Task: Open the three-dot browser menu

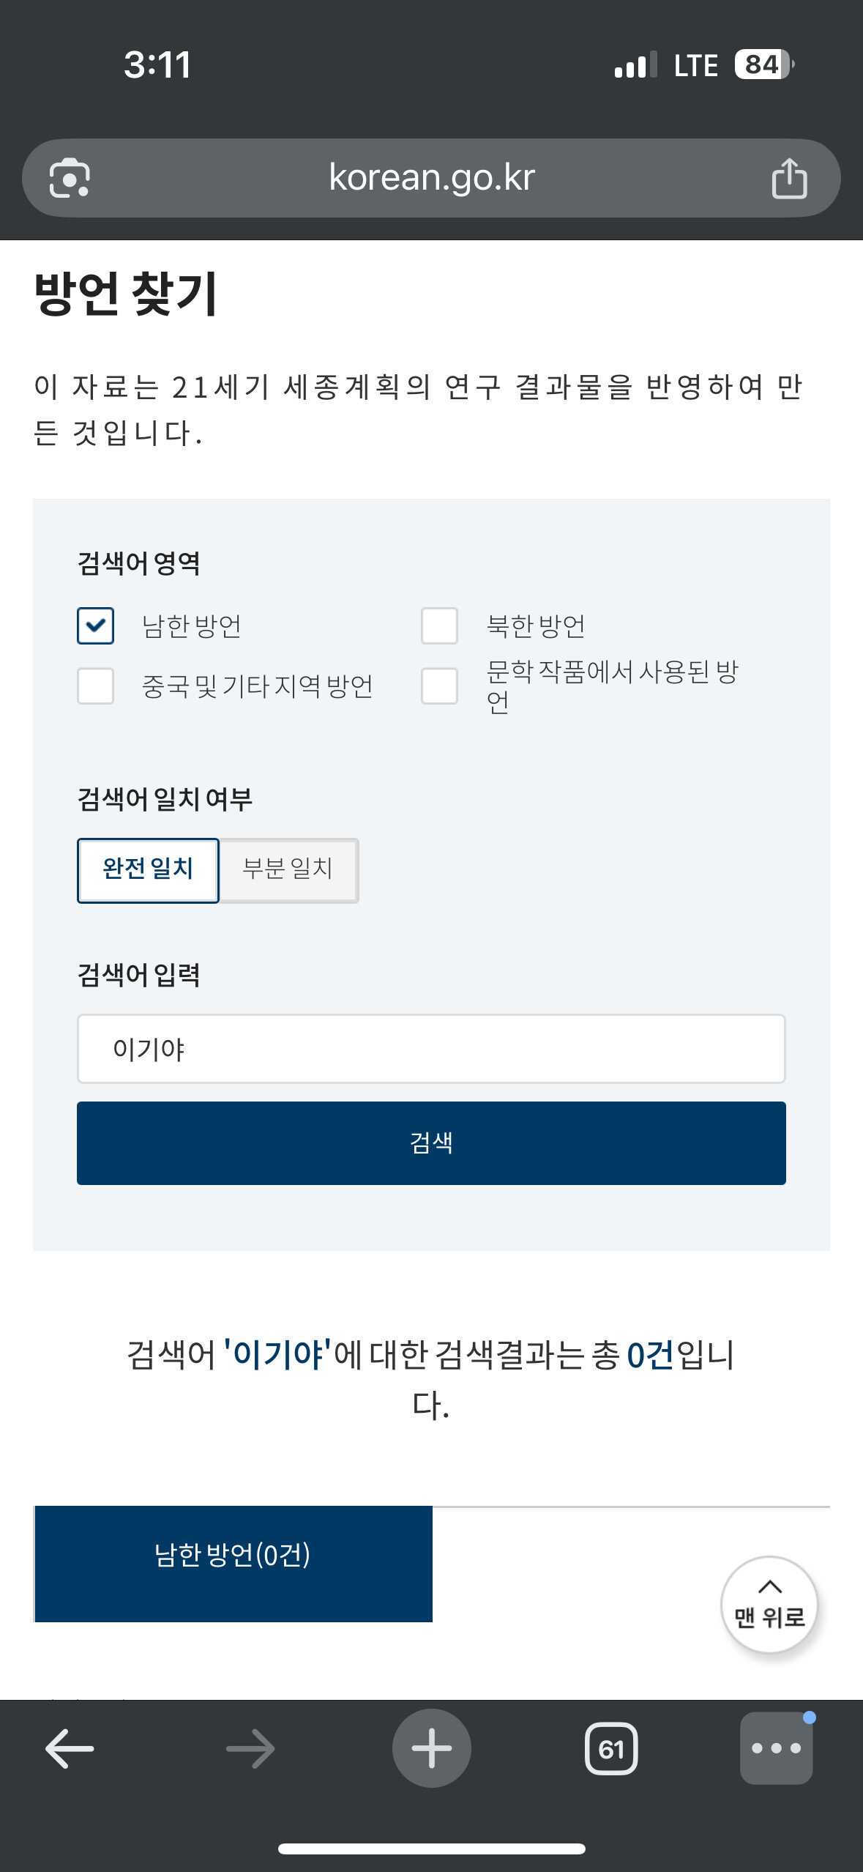Action: pyautogui.click(x=776, y=1748)
